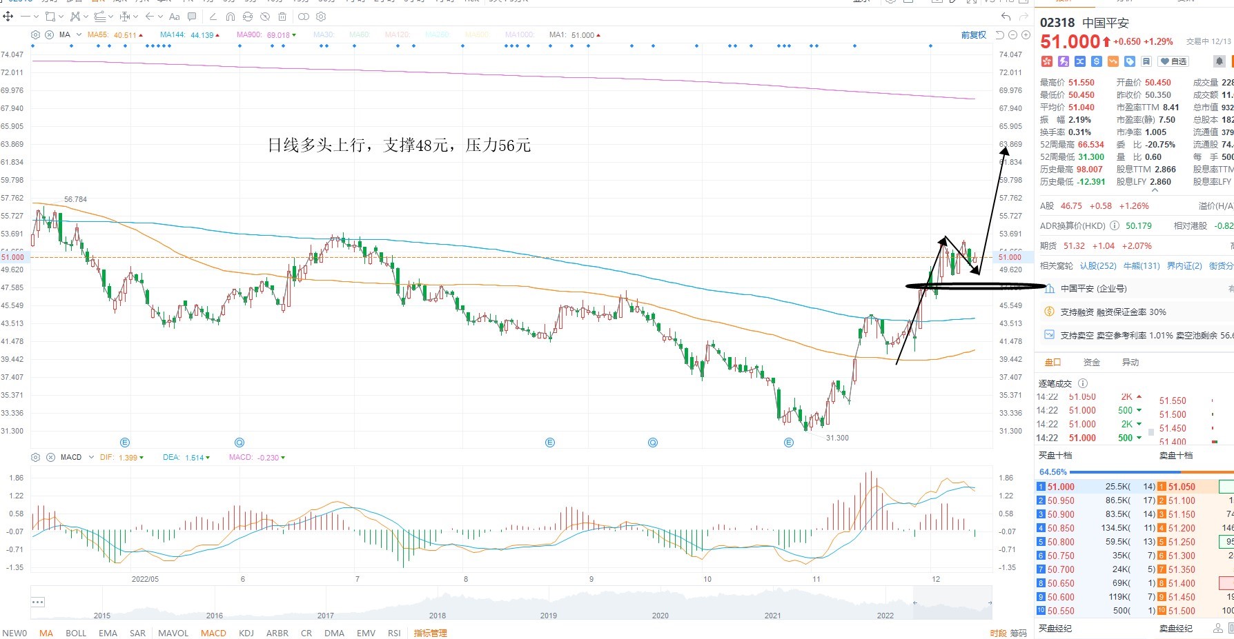
Task: Select the eraser tool in toolbar
Action: [213, 16]
